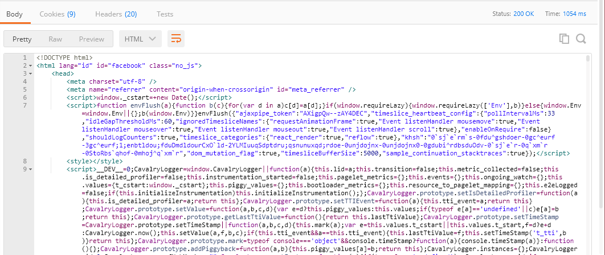Toggle the wrap lines icon
Screen dimensions: 605x255
pyautogui.click(x=176, y=39)
